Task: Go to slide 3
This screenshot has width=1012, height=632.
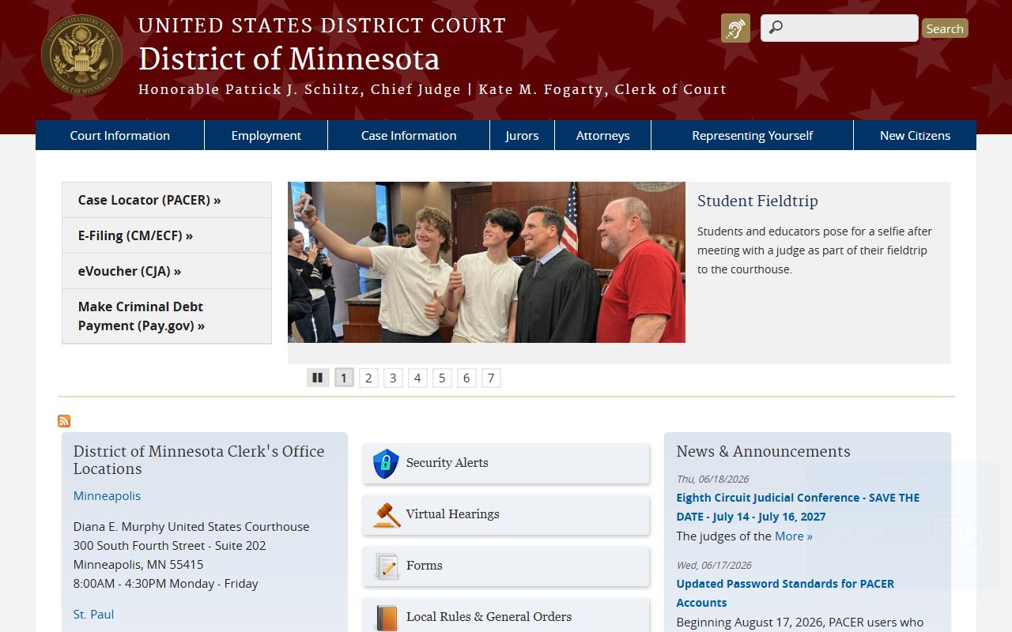Action: (393, 378)
